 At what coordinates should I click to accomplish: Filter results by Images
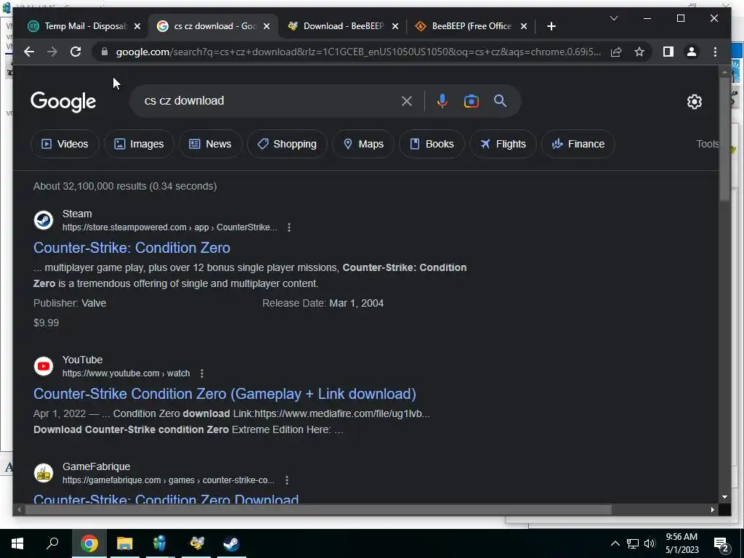tap(139, 144)
